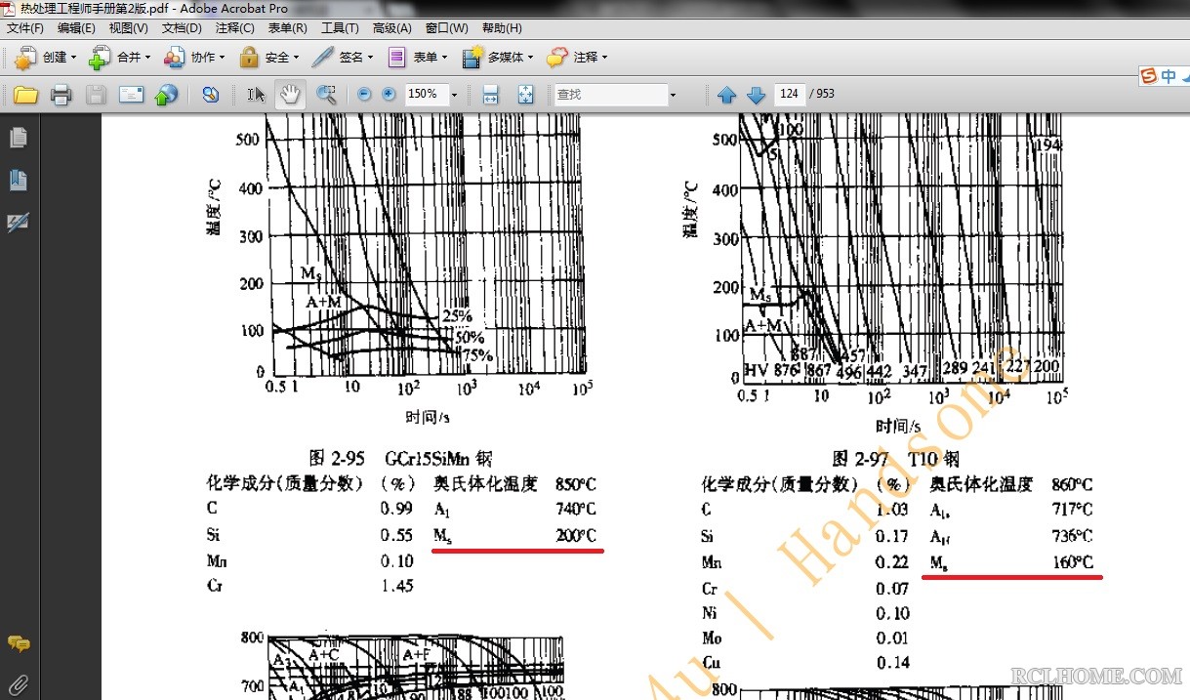Open the Signatures panel icon
The image size is (1190, 700).
click(x=18, y=223)
